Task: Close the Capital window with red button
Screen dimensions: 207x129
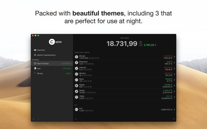Action: pos(33,35)
